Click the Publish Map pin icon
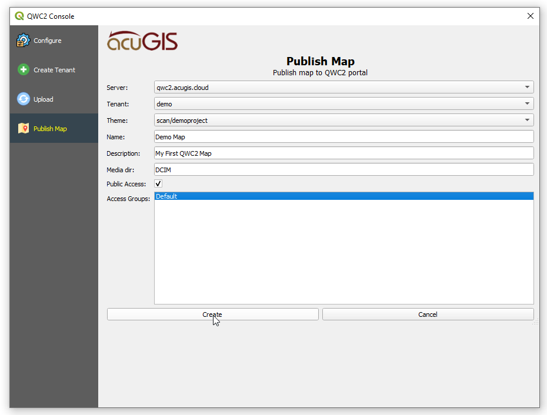 pyautogui.click(x=23, y=129)
